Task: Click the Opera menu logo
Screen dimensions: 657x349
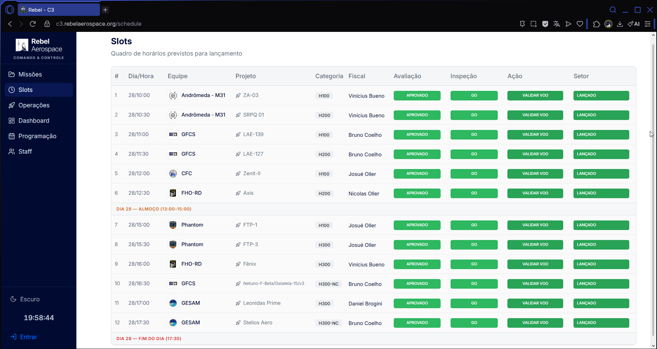Action: pyautogui.click(x=10, y=10)
